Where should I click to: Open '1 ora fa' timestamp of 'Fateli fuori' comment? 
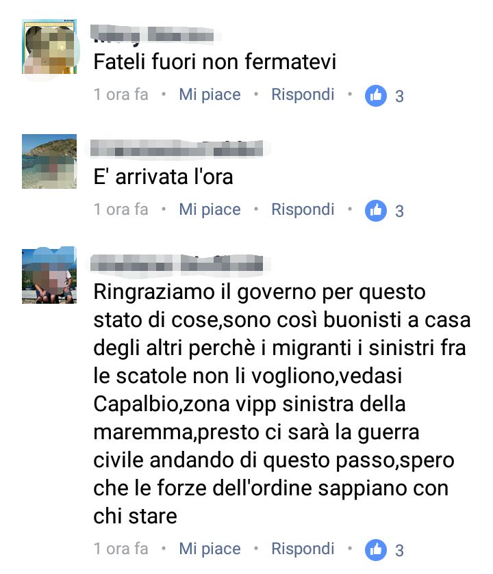[x=121, y=94]
